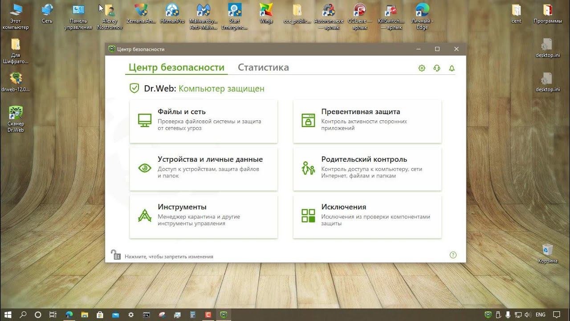Open Command Prompt from the taskbar
The image size is (570, 321).
(147, 315)
